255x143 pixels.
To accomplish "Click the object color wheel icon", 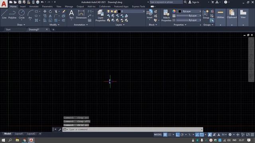I will pyautogui.click(x=174, y=12).
